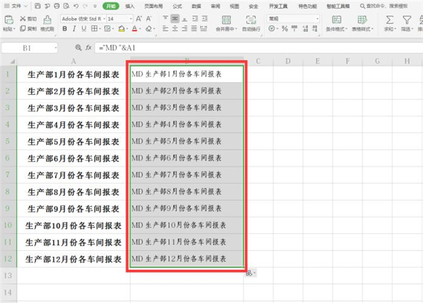Toggle underline formatting
Screen dimensions: 423x303
click(x=85, y=29)
